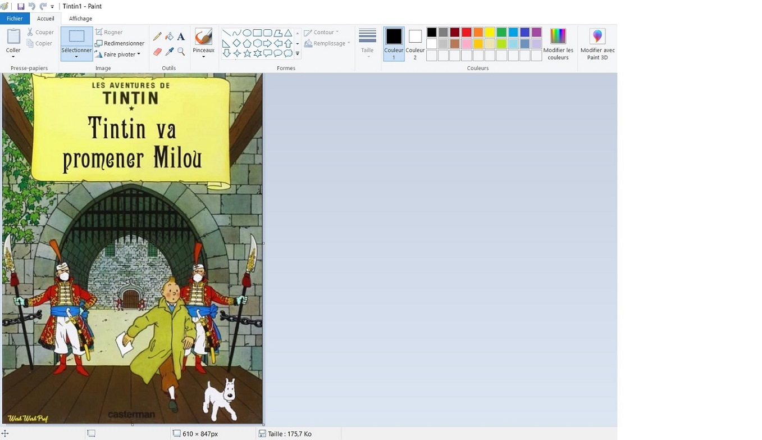This screenshot has width=762, height=440.
Task: Activate the Couleur 1 selector
Action: 394,43
